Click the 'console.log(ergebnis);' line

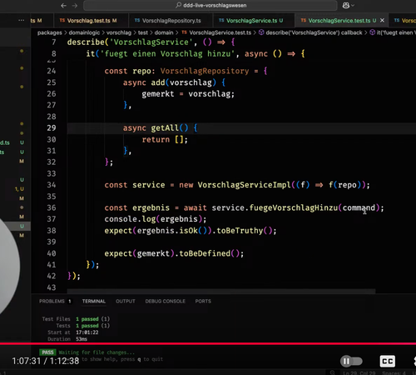(156, 219)
